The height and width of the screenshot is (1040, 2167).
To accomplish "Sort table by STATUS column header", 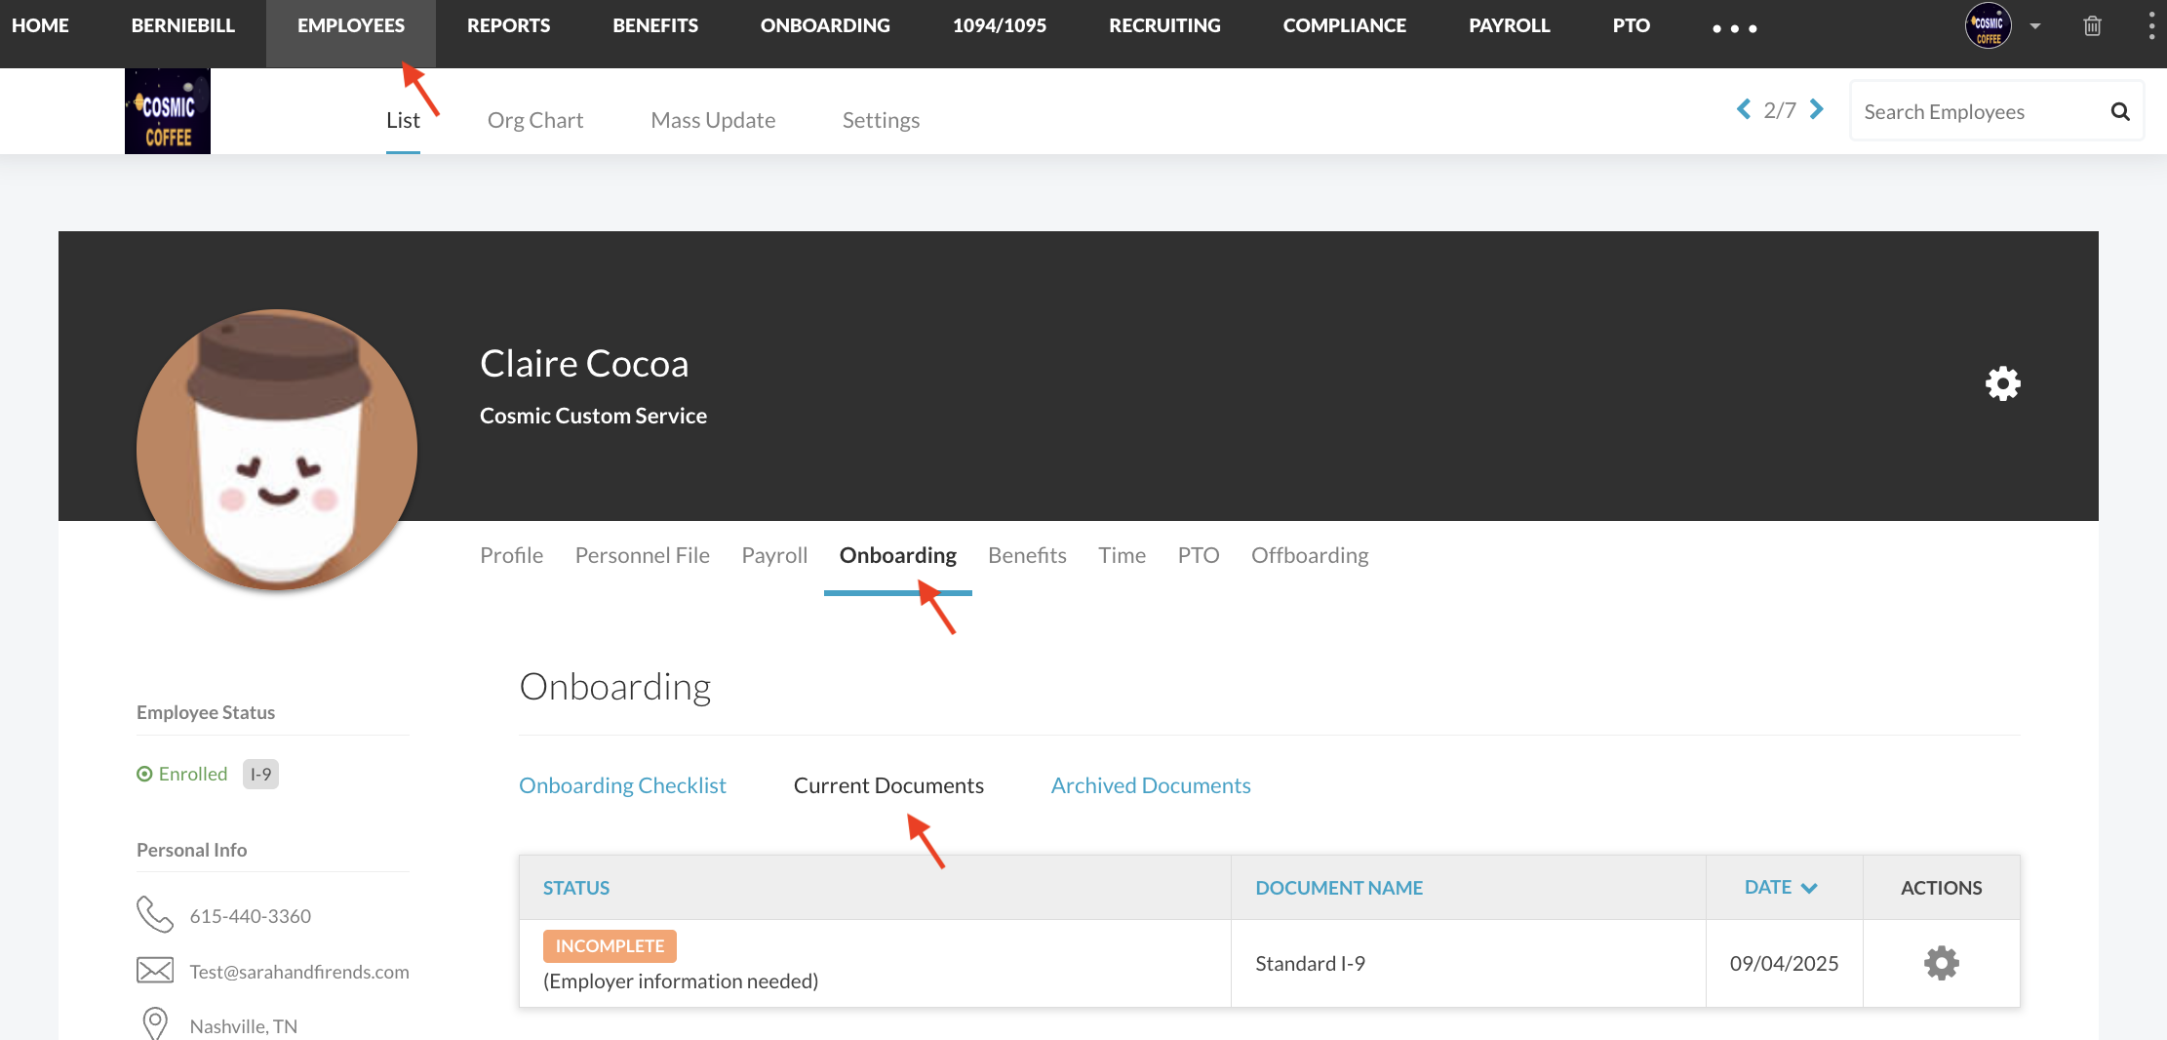I will [x=576, y=888].
